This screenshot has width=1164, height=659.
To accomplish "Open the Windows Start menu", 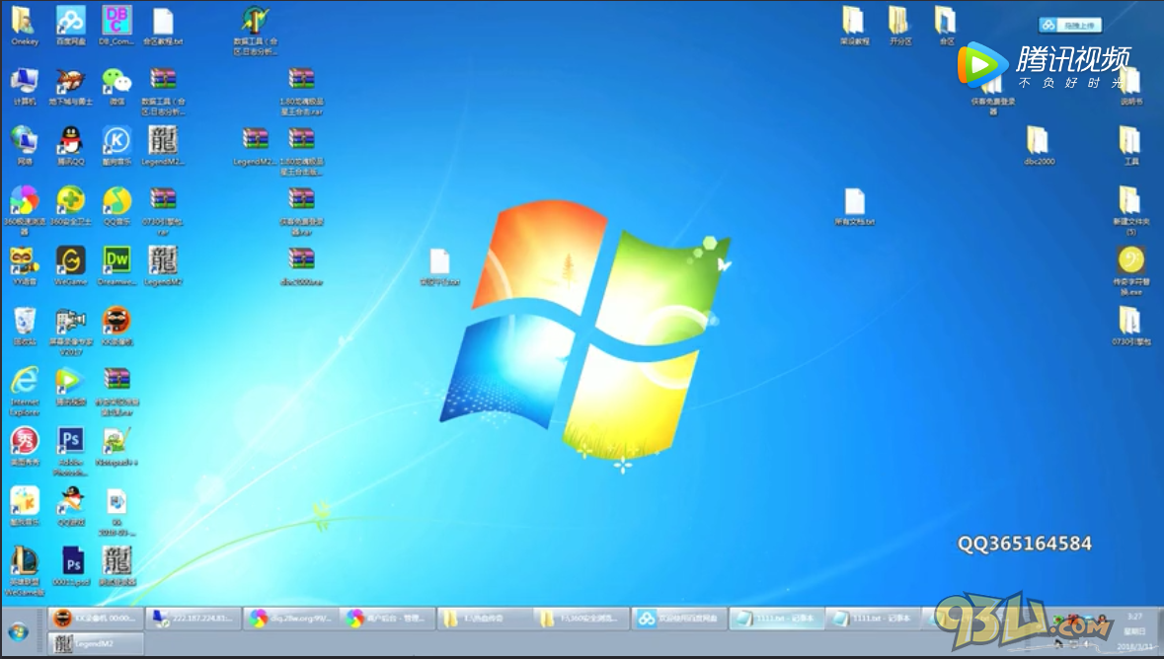I will tap(19, 632).
